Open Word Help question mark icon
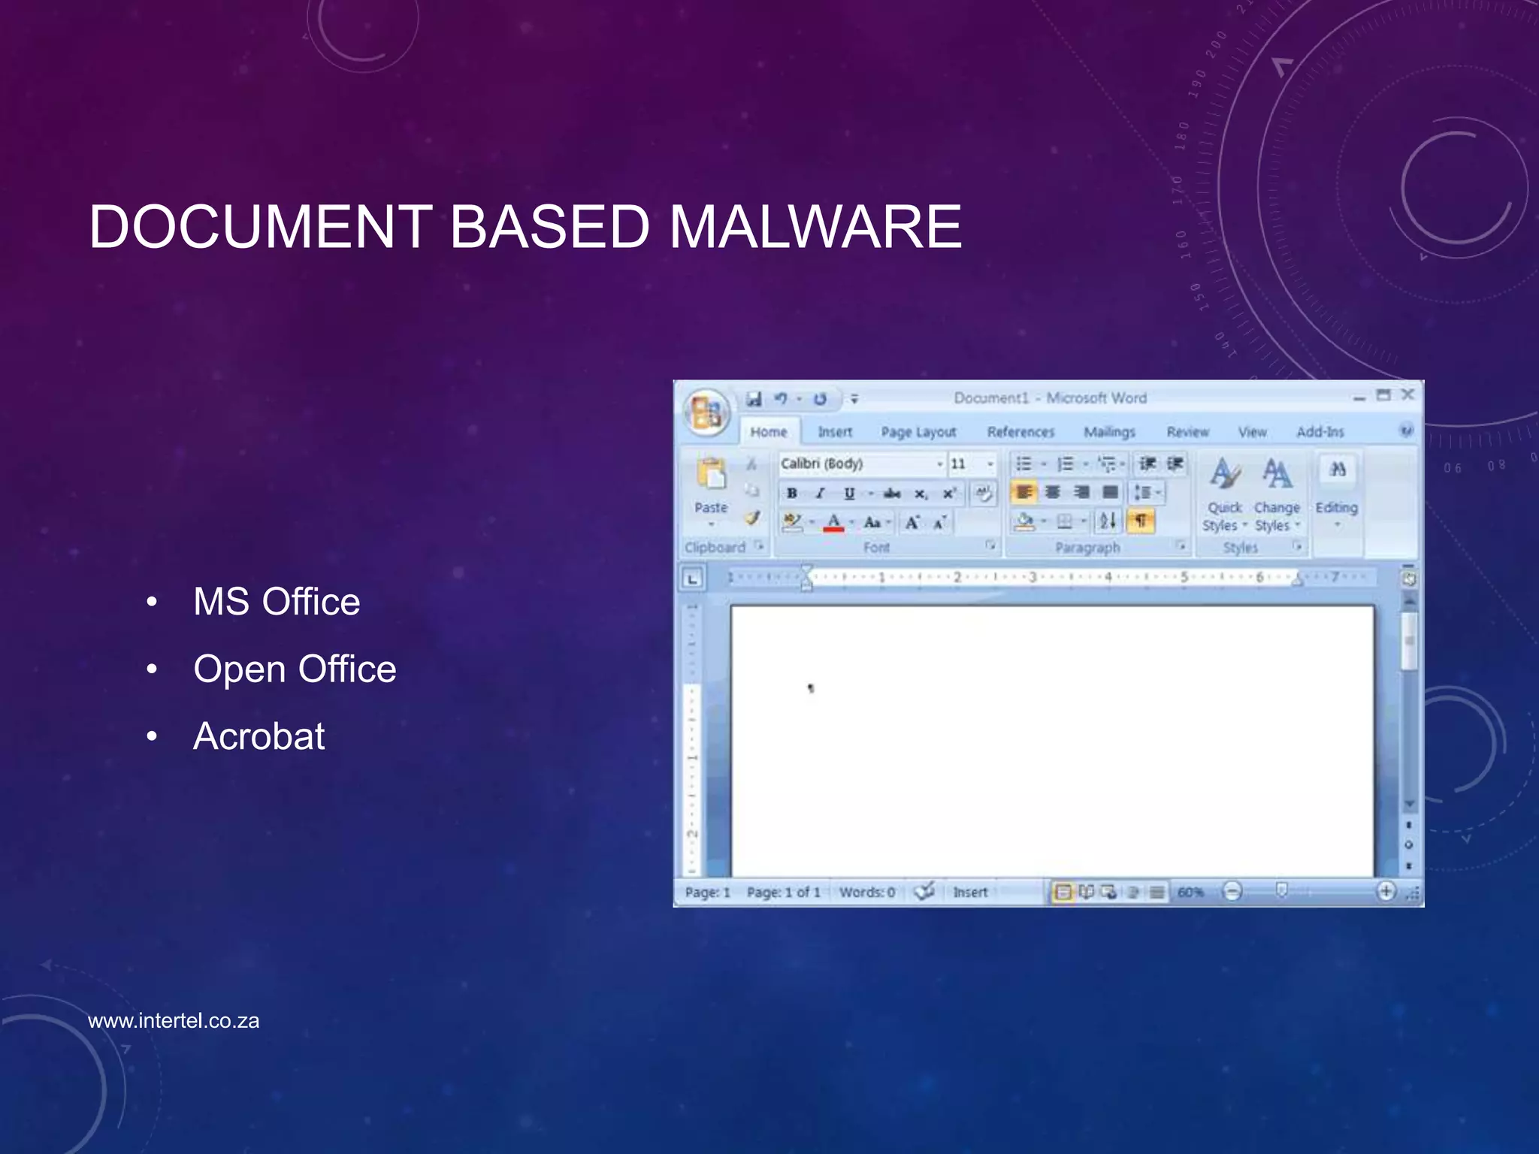1539x1154 pixels. click(x=1406, y=430)
